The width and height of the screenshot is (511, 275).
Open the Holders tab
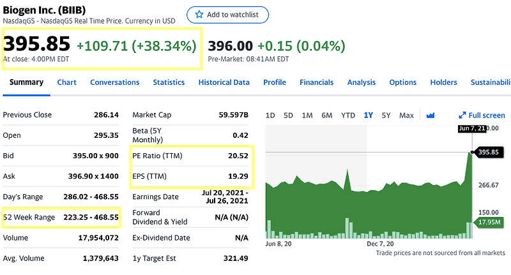tap(443, 82)
